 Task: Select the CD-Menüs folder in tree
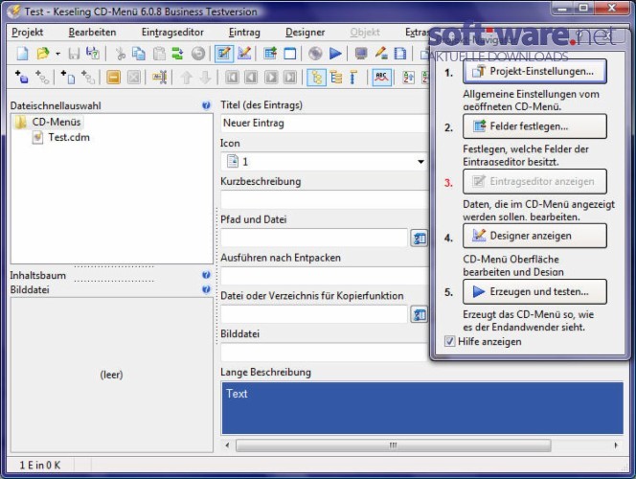pyautogui.click(x=57, y=122)
